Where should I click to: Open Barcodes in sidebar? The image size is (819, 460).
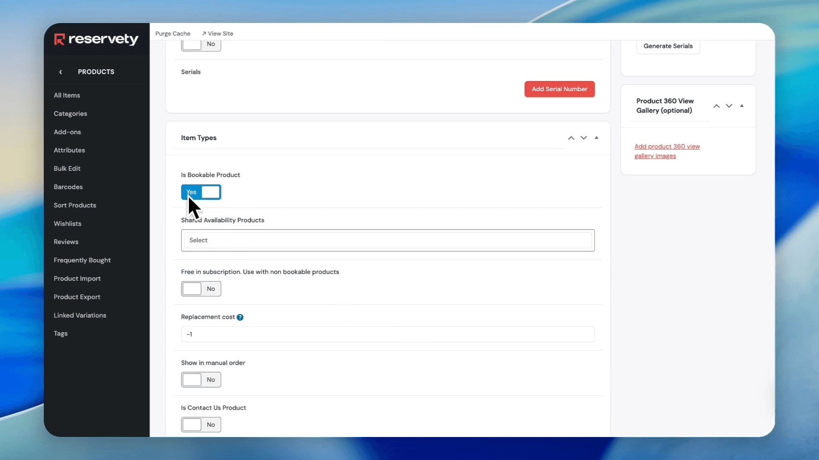[x=68, y=187]
